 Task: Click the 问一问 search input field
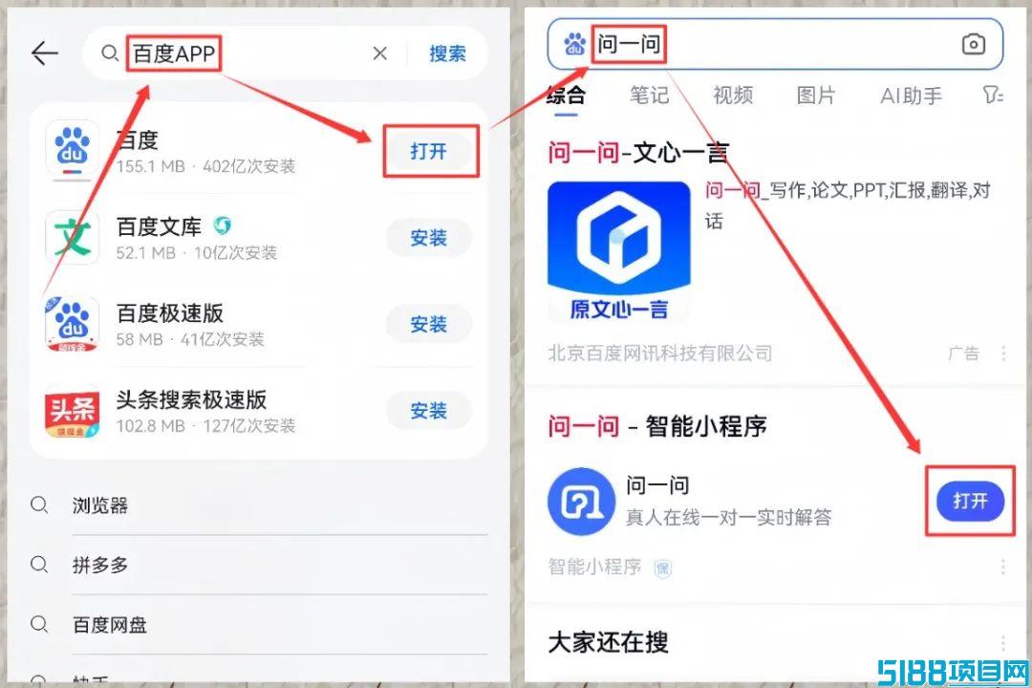coord(775,44)
